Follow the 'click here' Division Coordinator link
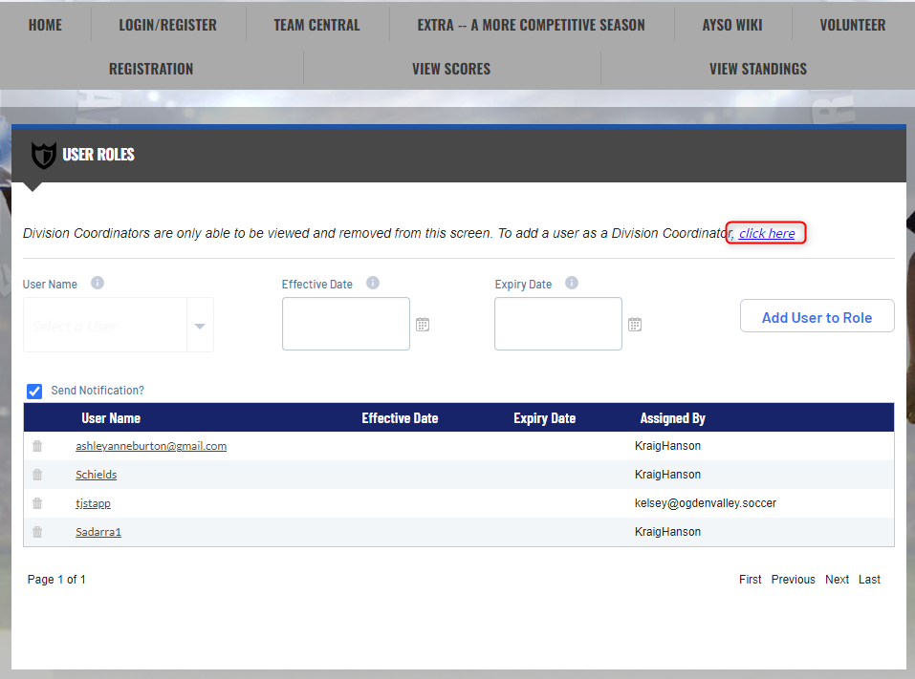915x679 pixels. click(766, 233)
